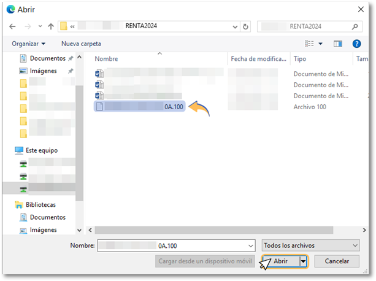Viewport: 376px width, 281px height.
Task: Click Nueva carpeta in toolbar
Action: [81, 44]
